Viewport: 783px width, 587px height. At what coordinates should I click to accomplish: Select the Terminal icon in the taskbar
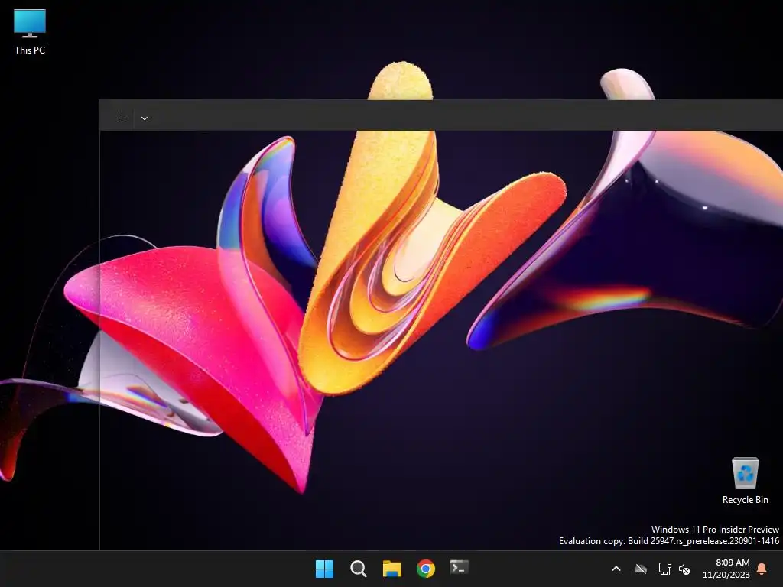coord(459,568)
